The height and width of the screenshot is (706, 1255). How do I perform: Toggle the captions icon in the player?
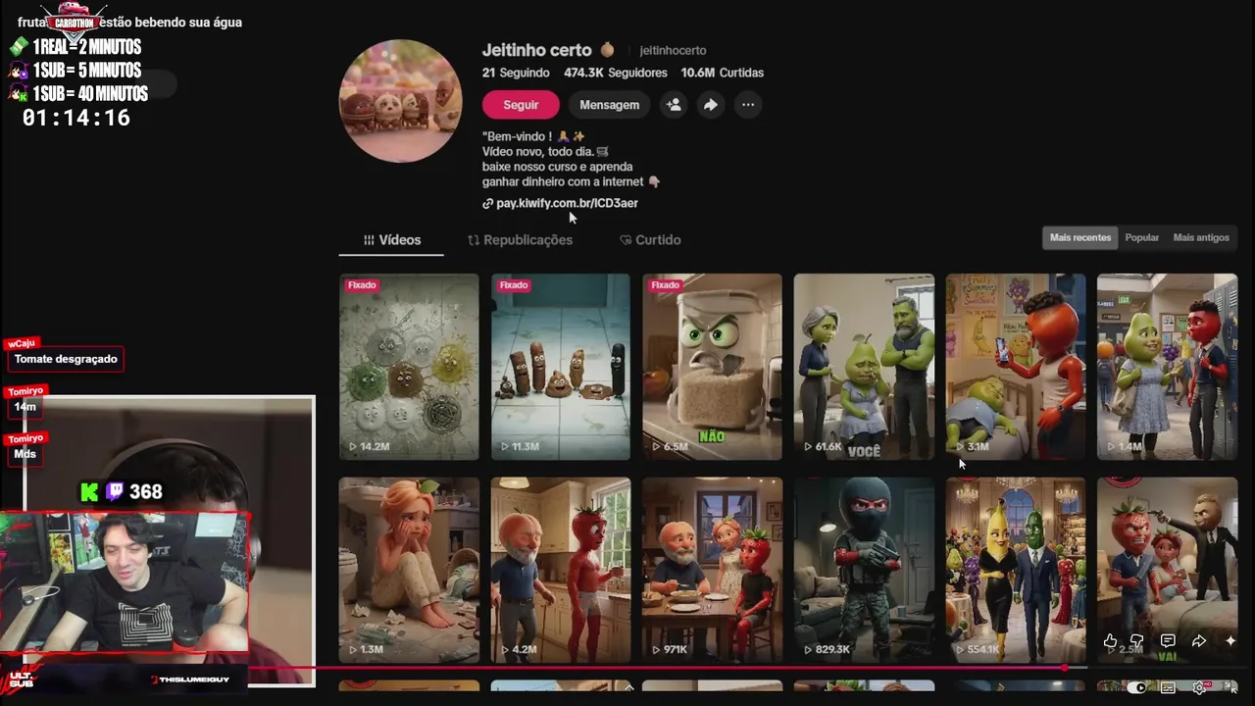pos(1169,687)
